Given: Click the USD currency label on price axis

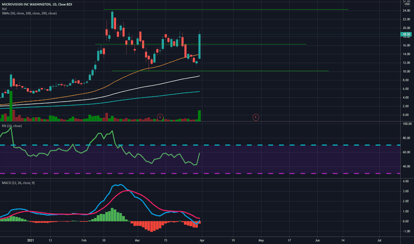Looking at the screenshot, I should [407, 4].
